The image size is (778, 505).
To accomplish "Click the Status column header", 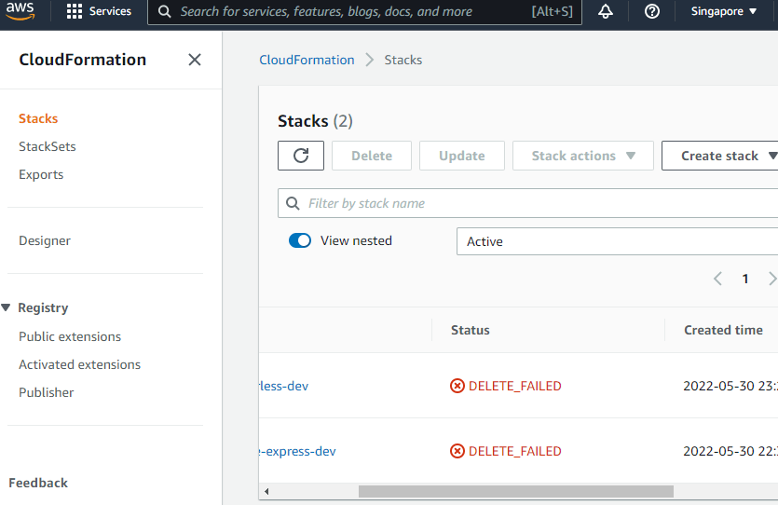I will coord(470,331).
